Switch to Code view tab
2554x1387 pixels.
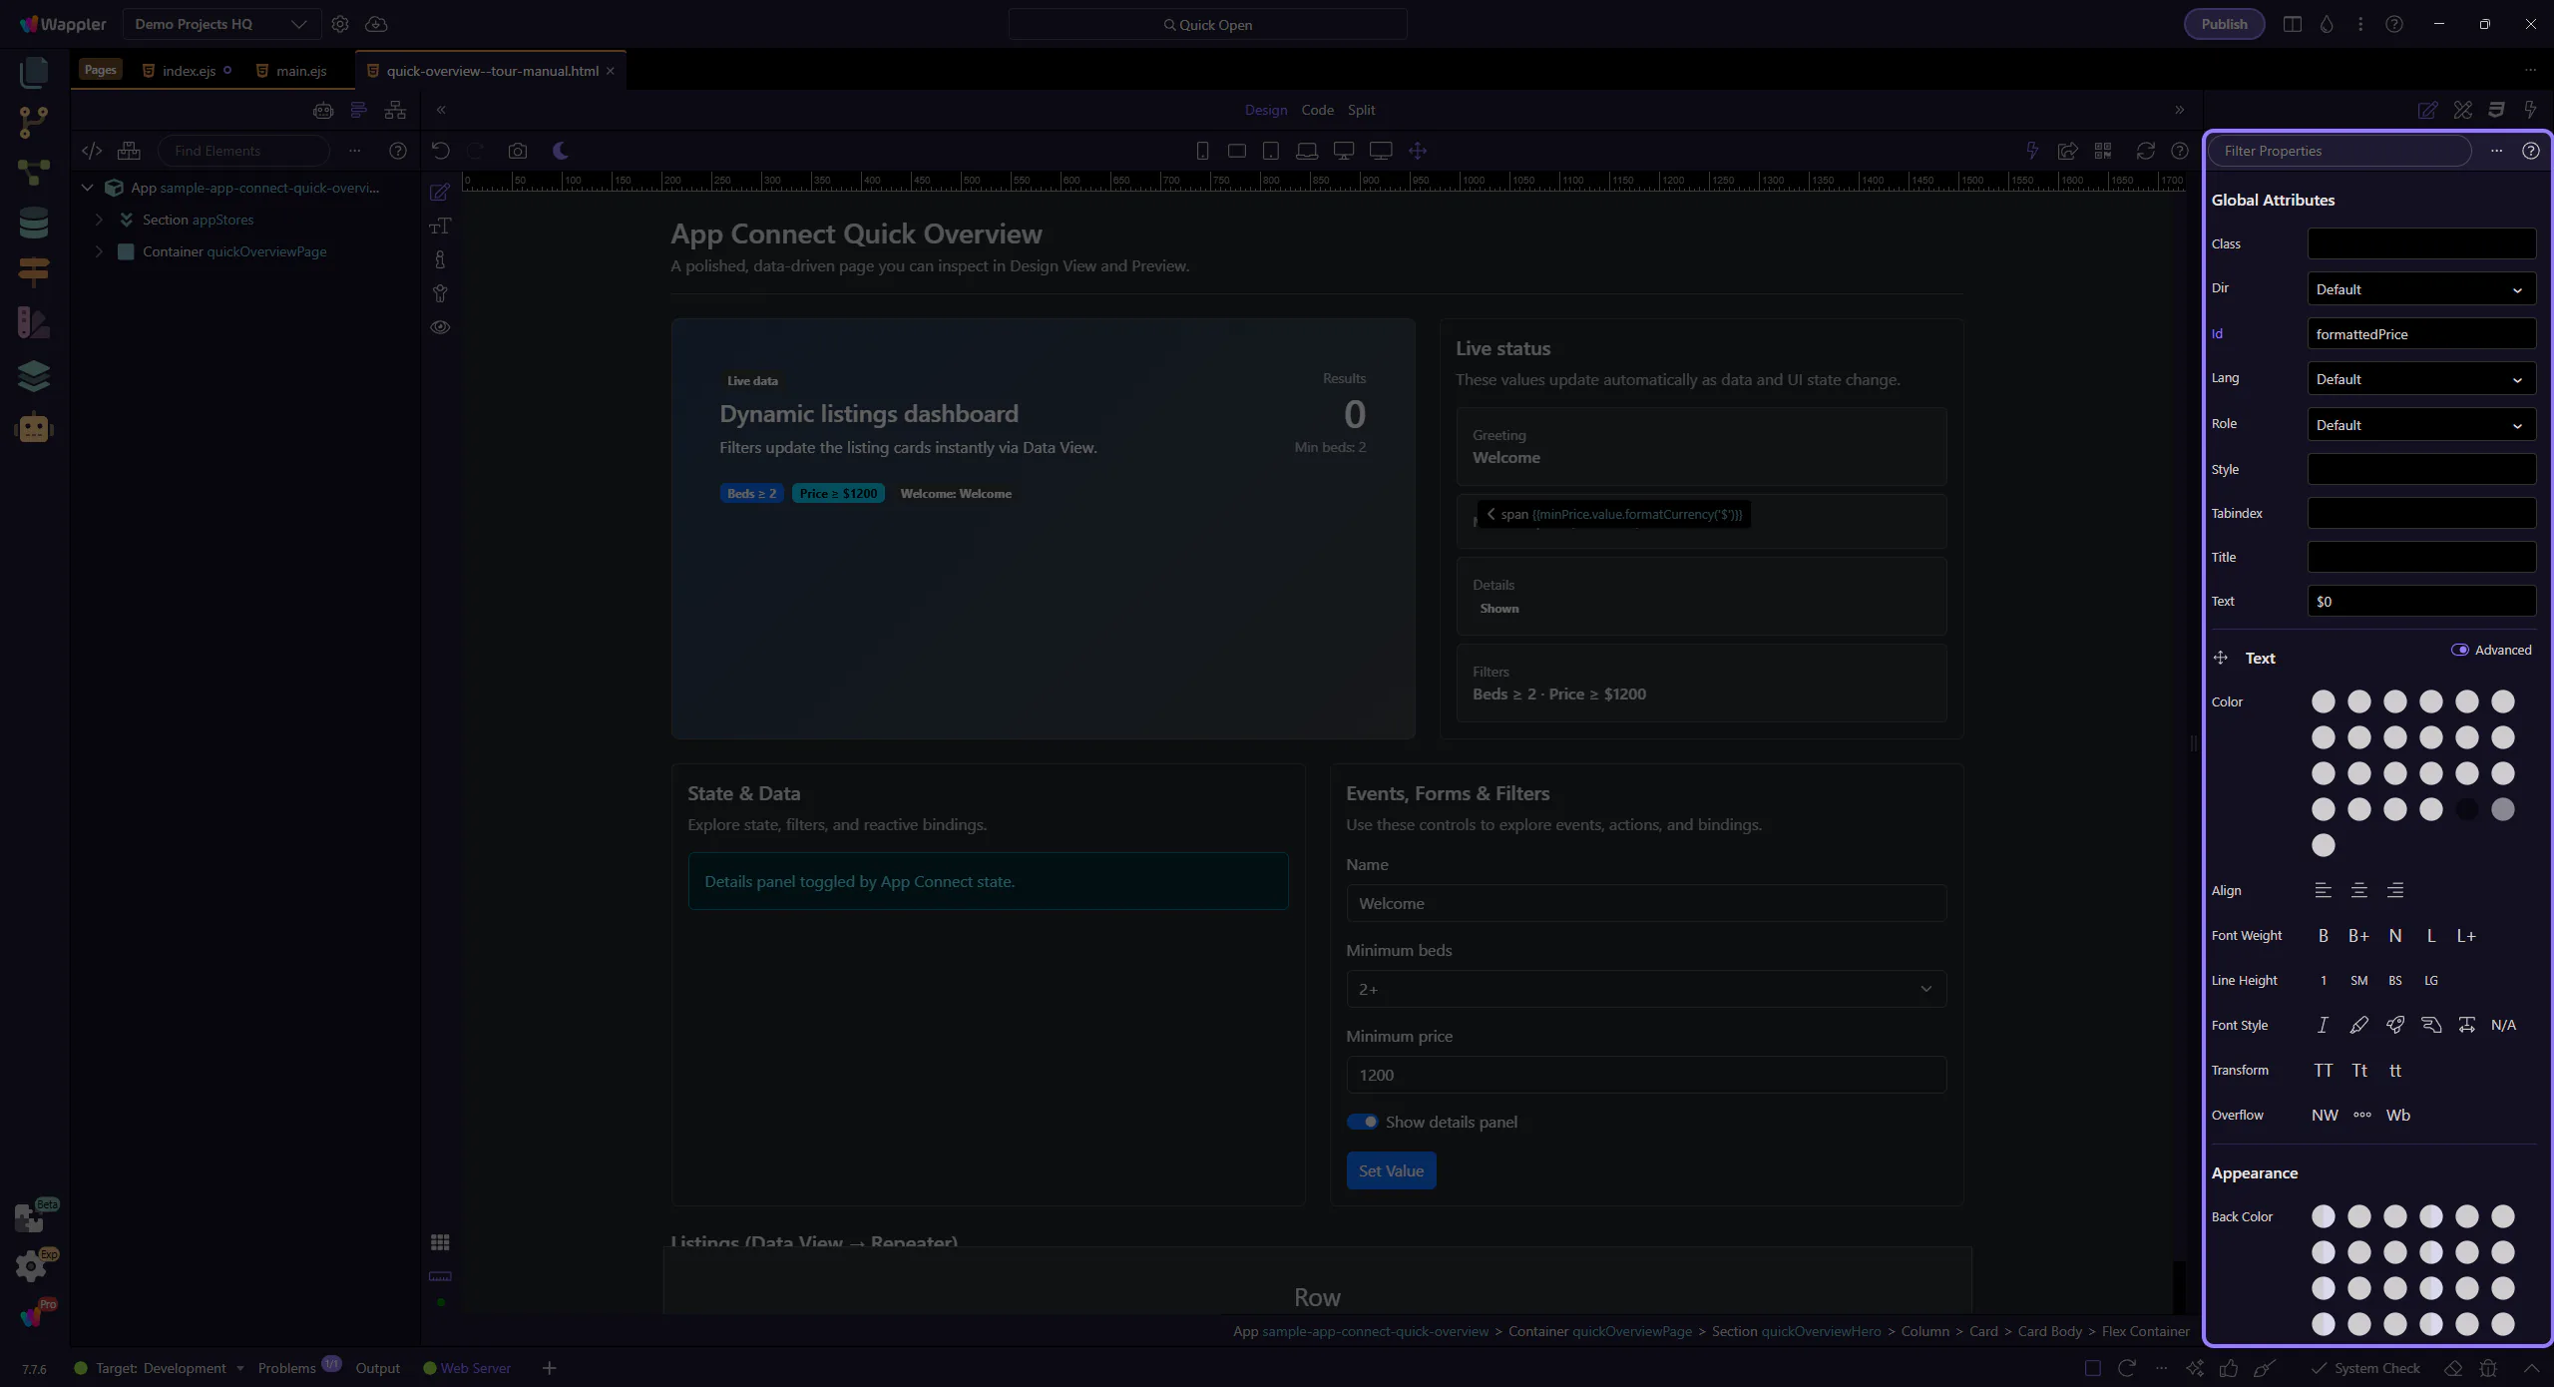(1317, 110)
